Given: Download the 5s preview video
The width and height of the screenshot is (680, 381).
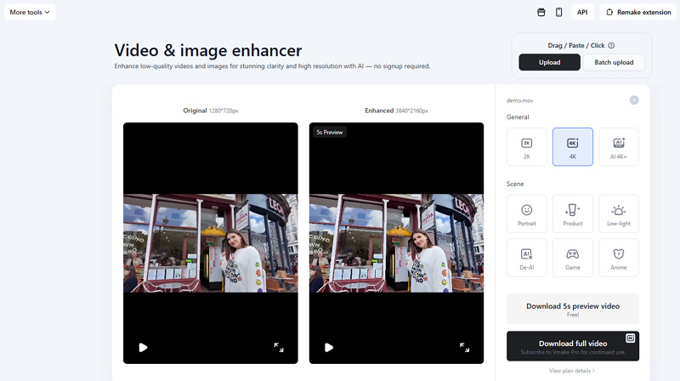Looking at the screenshot, I should coord(573,309).
